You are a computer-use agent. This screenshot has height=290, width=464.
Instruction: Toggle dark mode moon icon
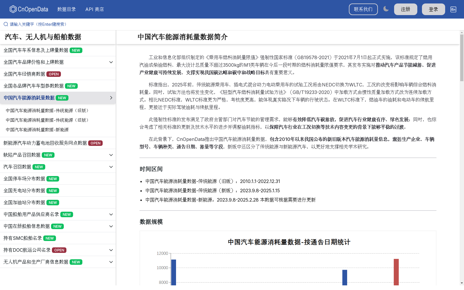coord(386,9)
